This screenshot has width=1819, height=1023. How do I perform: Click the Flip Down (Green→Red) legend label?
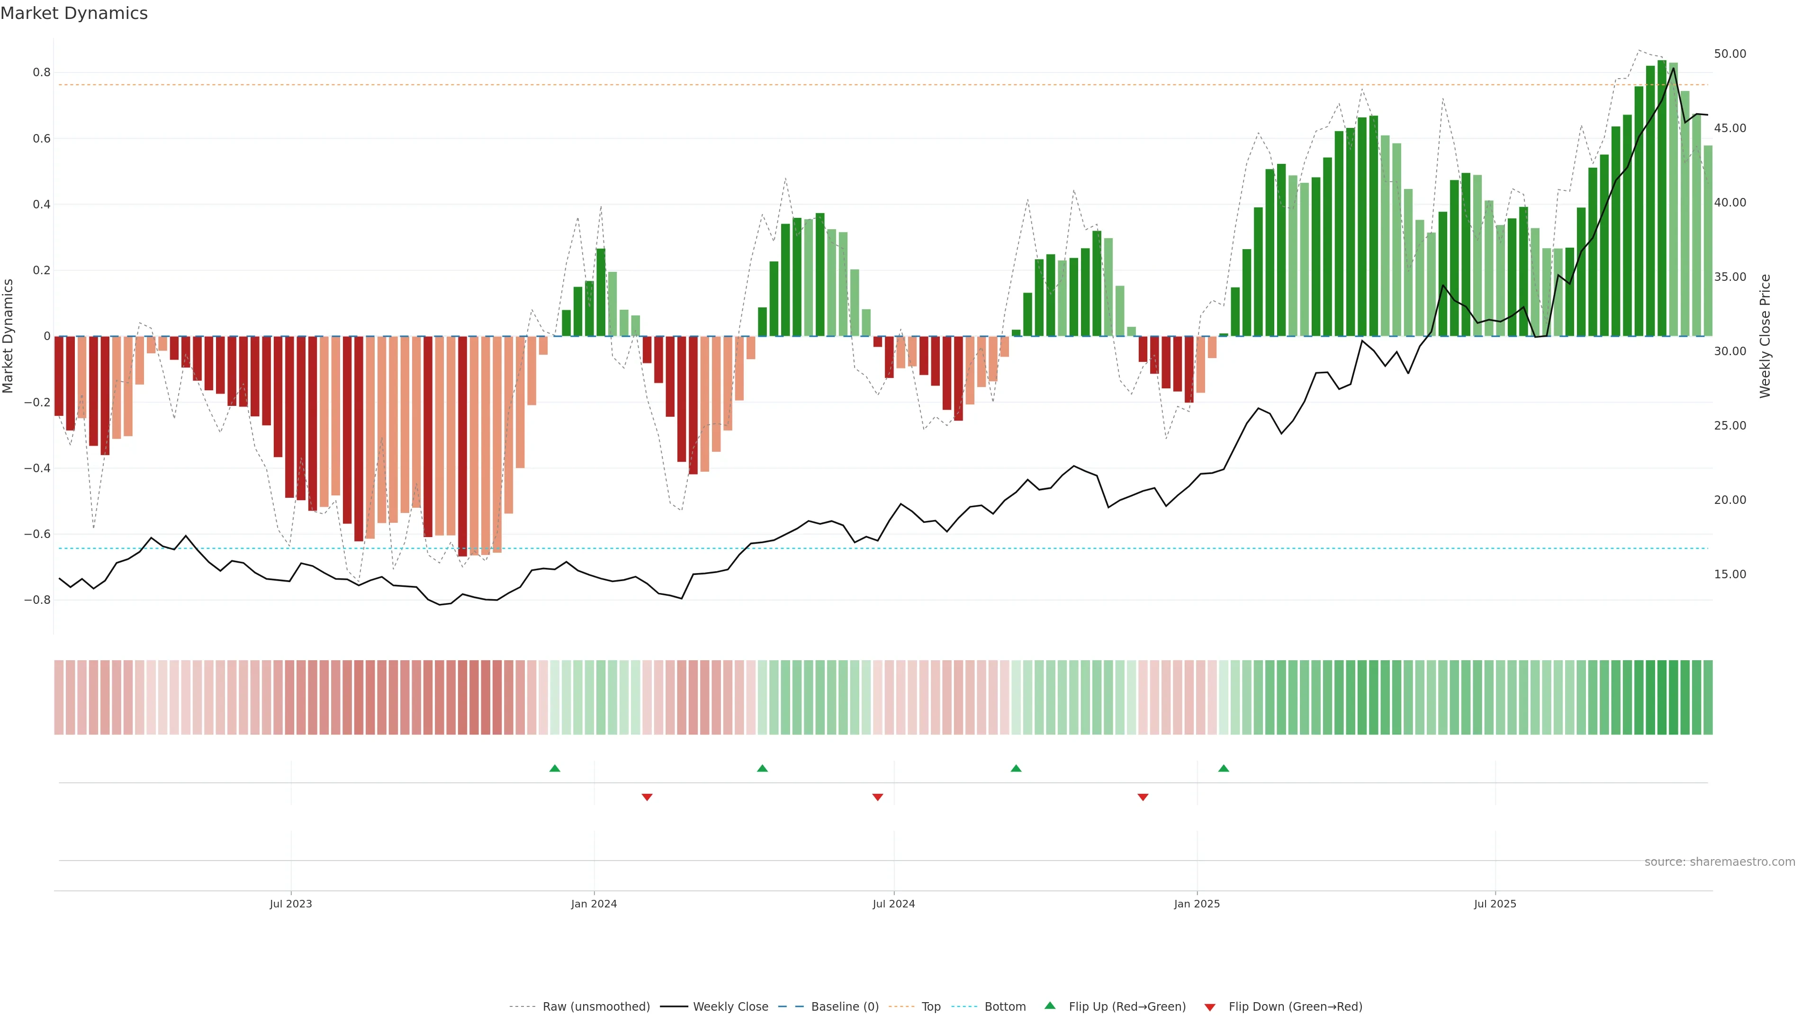coord(1295,1007)
